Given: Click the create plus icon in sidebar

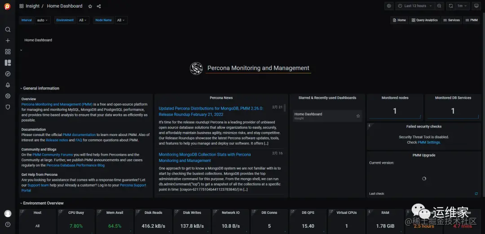Looking at the screenshot, I should pos(8,41).
